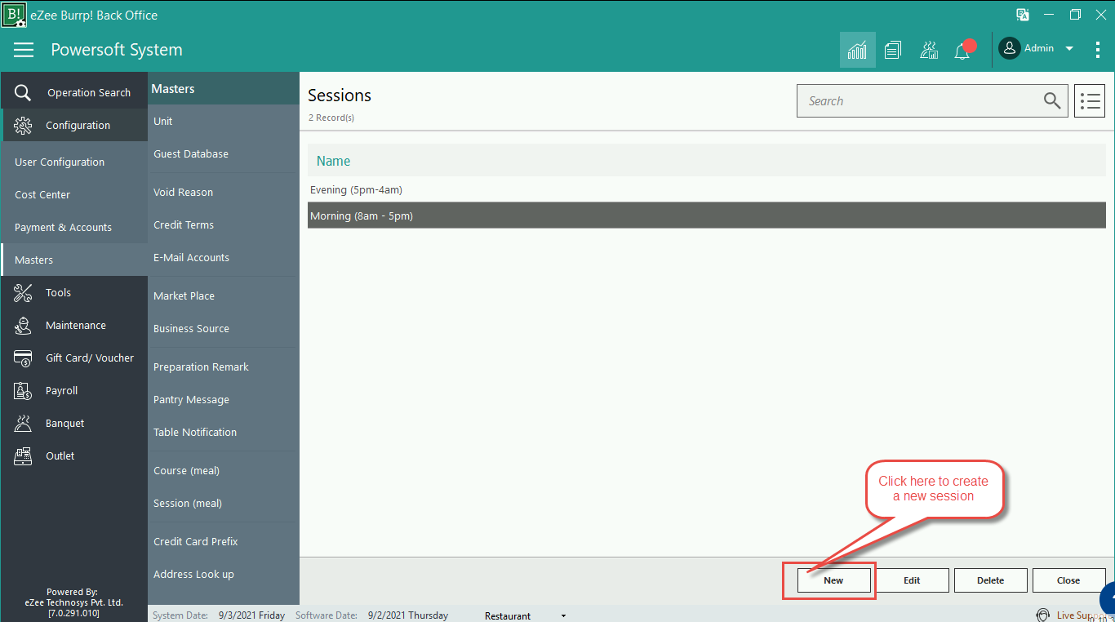Open Banquet in sidebar
This screenshot has height=622, width=1115.
(65, 424)
